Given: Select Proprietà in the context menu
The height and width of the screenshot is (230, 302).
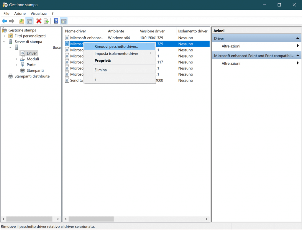Looking at the screenshot, I should coord(103,61).
